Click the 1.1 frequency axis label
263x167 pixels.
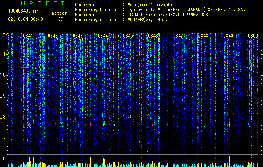tap(3, 54)
